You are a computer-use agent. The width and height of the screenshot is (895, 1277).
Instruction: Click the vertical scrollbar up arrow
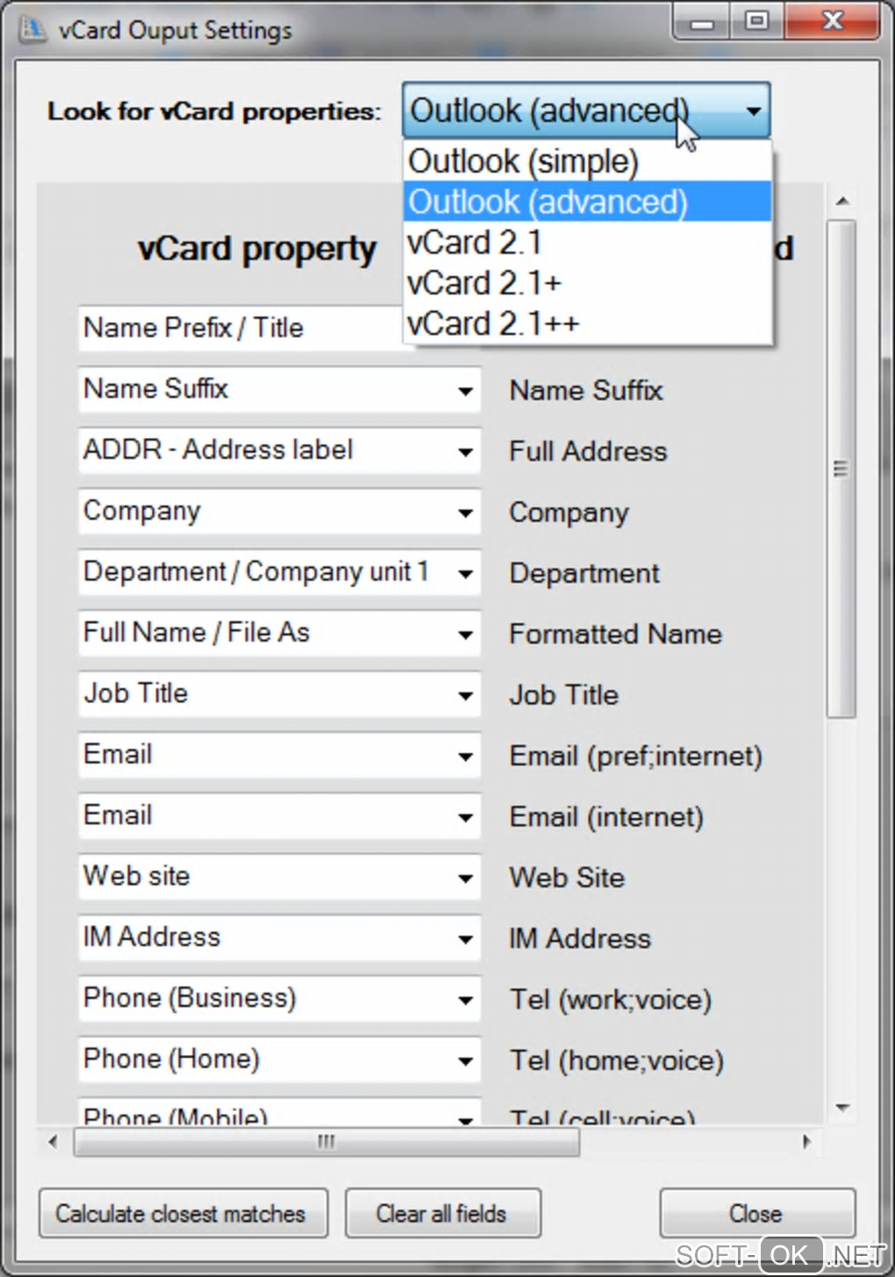point(842,201)
